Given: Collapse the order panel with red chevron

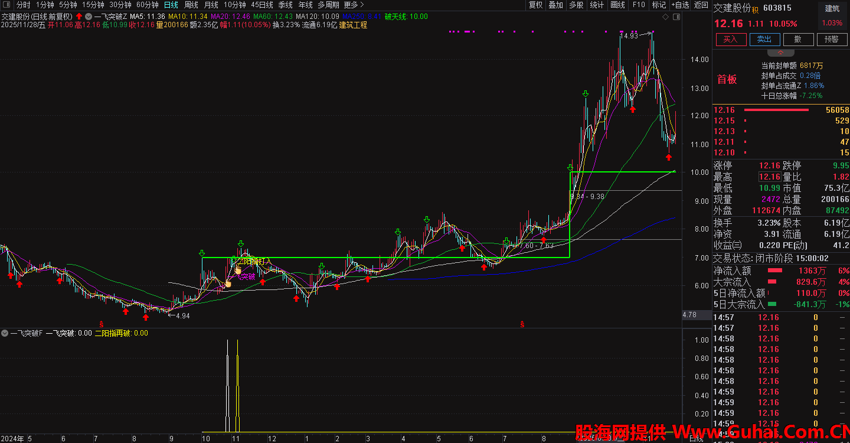Looking at the screenshot, I should 780,53.
